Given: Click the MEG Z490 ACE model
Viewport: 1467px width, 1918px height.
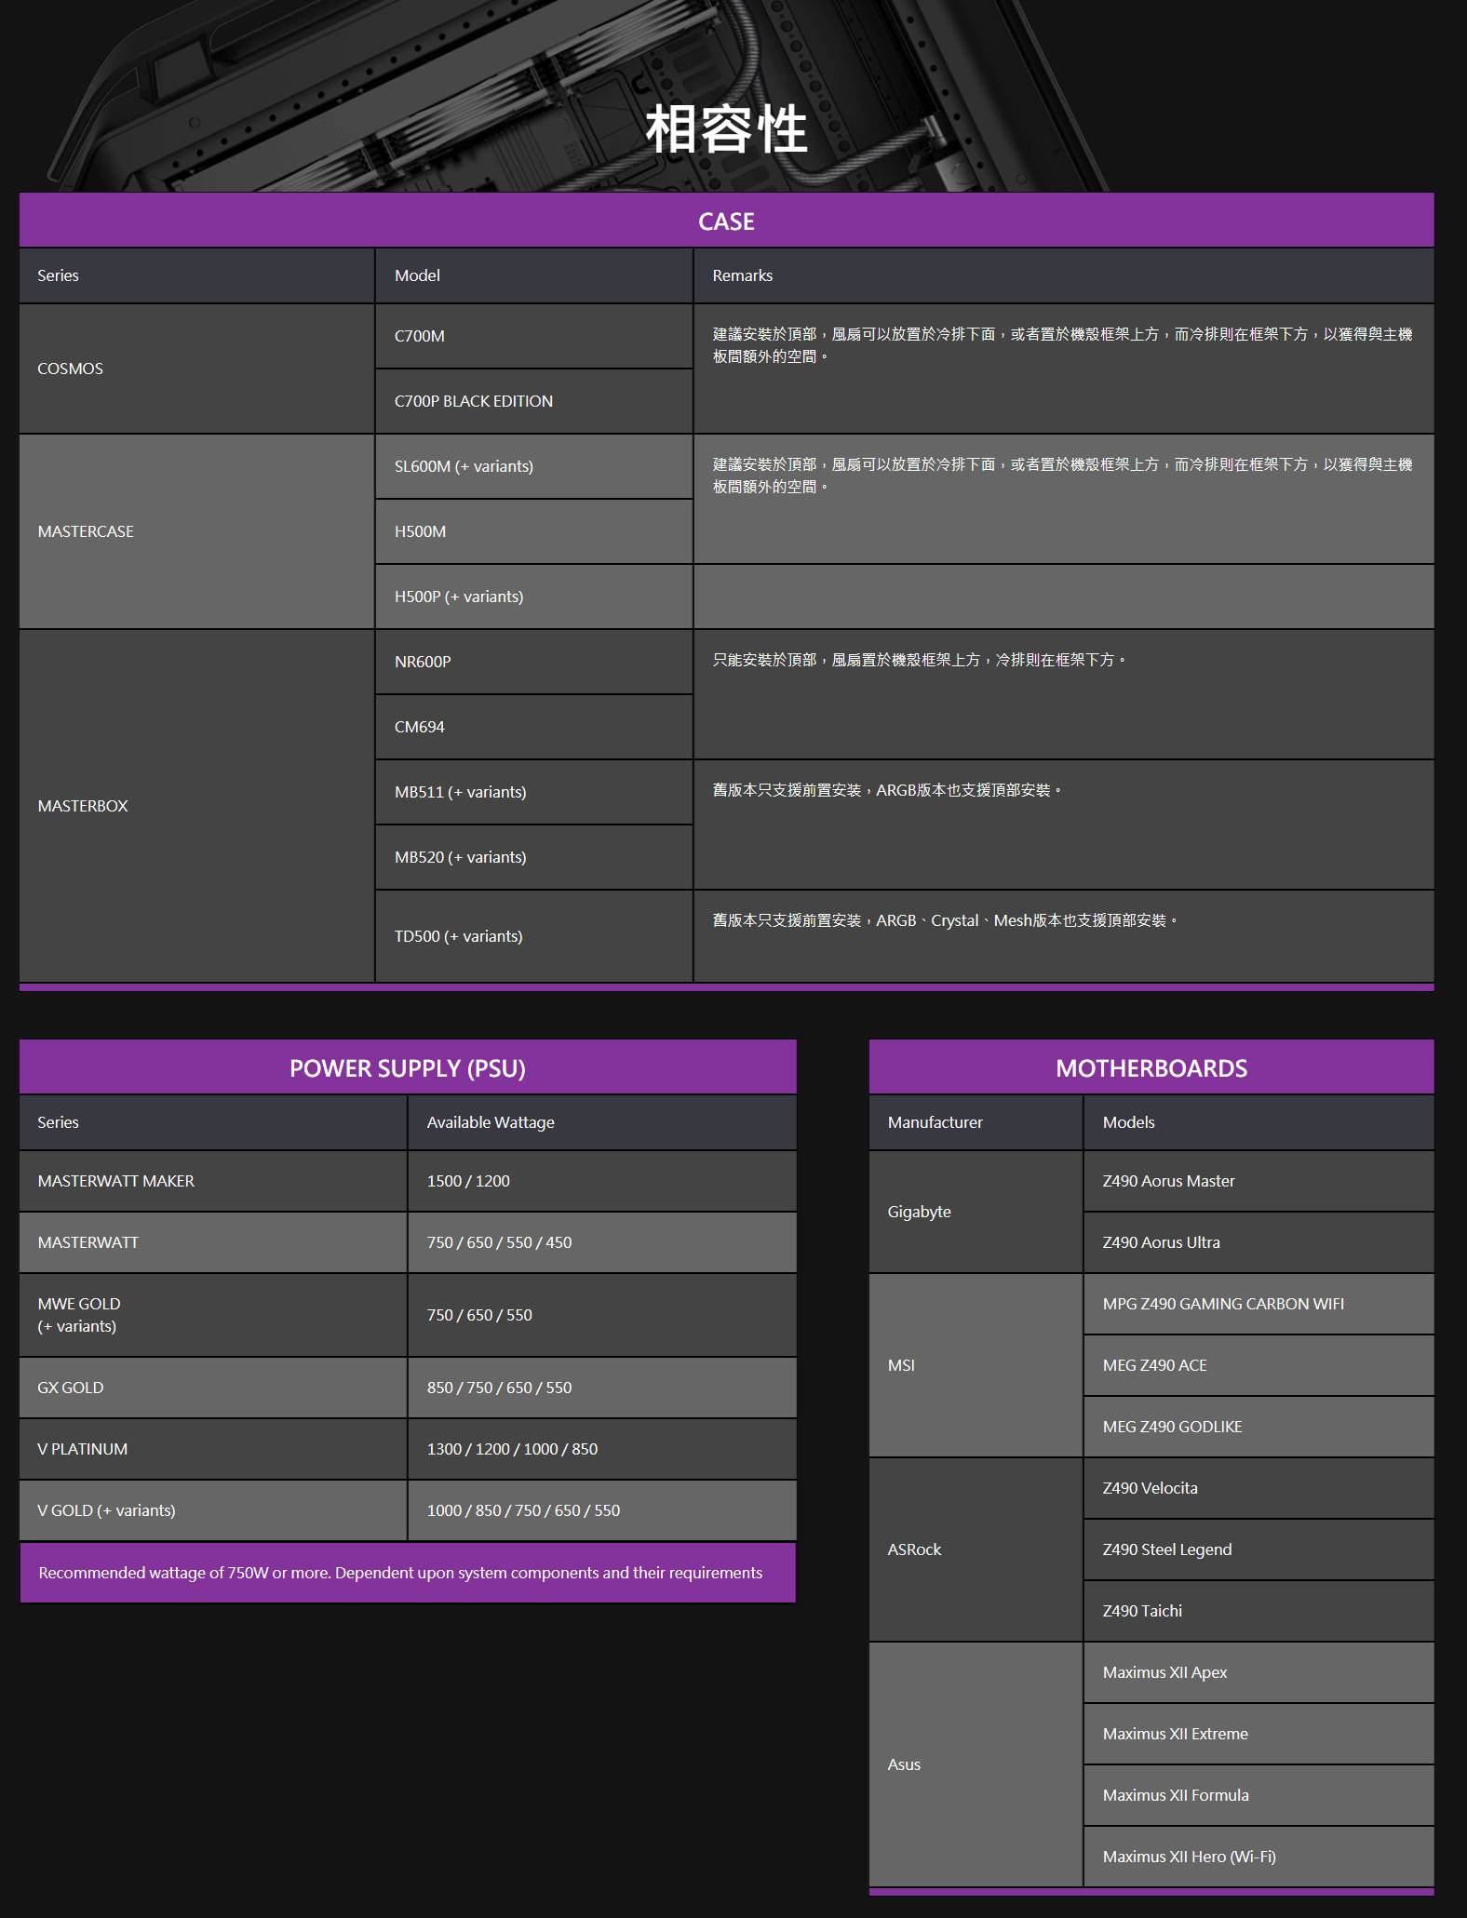Looking at the screenshot, I should [x=1259, y=1365].
